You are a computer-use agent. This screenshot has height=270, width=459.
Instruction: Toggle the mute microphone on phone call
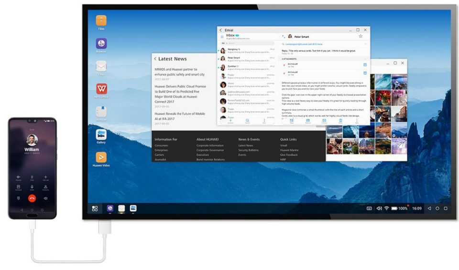[32, 187]
